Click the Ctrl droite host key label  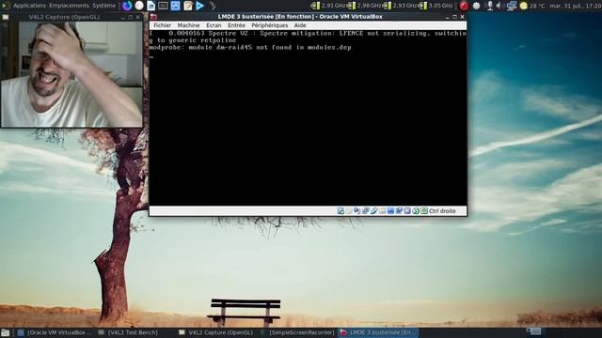point(442,211)
